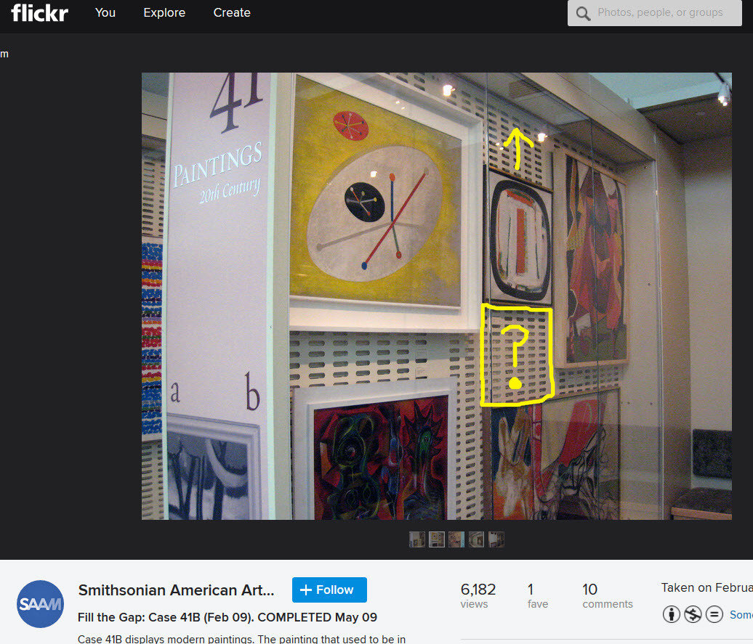Select the first photostream thumbnail
This screenshot has width=753, height=644.
click(x=417, y=539)
